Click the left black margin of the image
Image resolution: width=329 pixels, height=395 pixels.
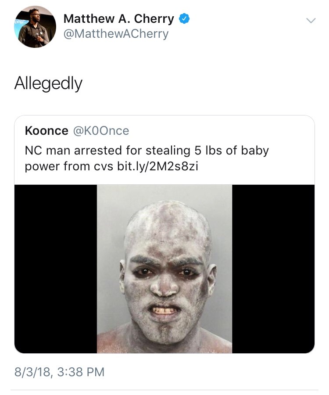point(56,269)
